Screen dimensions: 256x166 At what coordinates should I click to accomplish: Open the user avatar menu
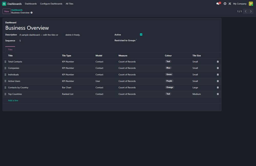click(x=251, y=4)
